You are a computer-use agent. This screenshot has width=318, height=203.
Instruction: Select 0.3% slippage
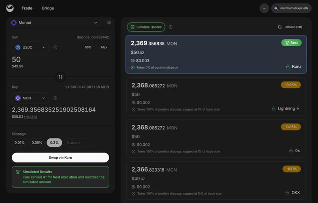[54, 143]
